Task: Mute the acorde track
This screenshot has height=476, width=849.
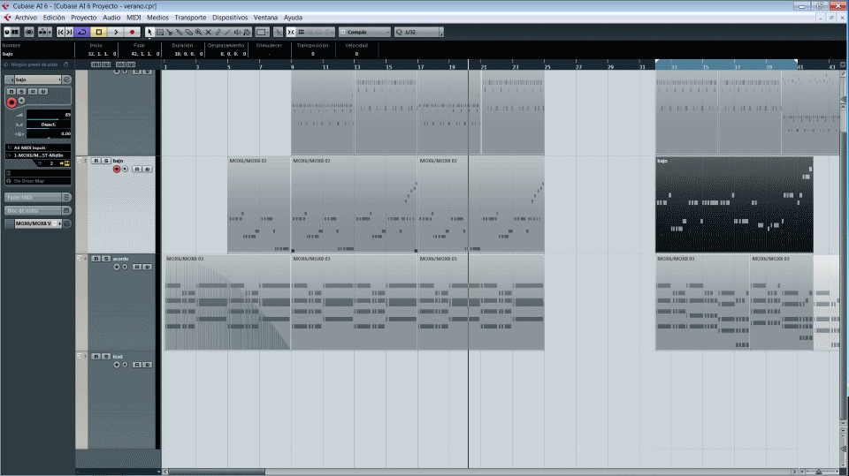Action: [96, 259]
